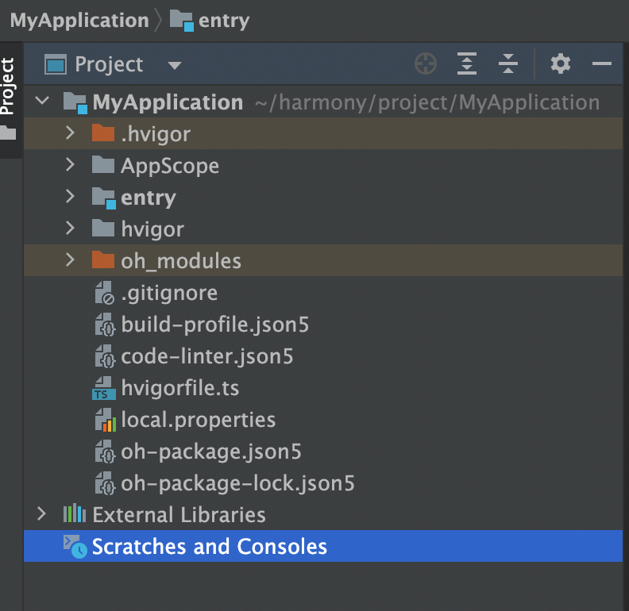This screenshot has height=611, width=629.
Task: Select the entry module name in tree
Action: [x=149, y=198]
